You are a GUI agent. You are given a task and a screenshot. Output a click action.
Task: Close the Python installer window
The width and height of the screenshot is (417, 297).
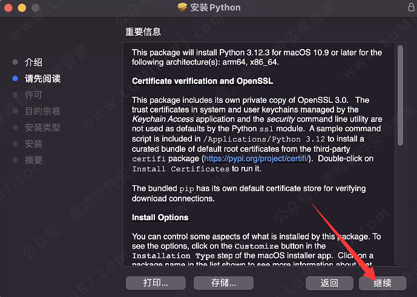[x=10, y=8]
